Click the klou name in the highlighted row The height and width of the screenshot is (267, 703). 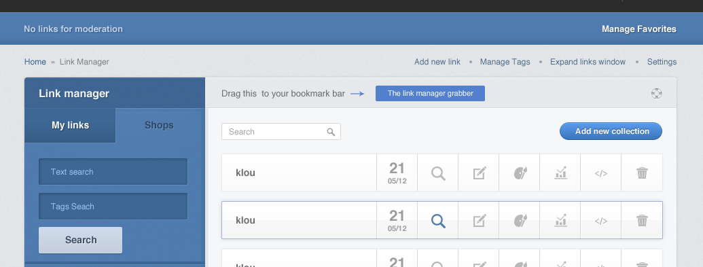pyautogui.click(x=245, y=220)
